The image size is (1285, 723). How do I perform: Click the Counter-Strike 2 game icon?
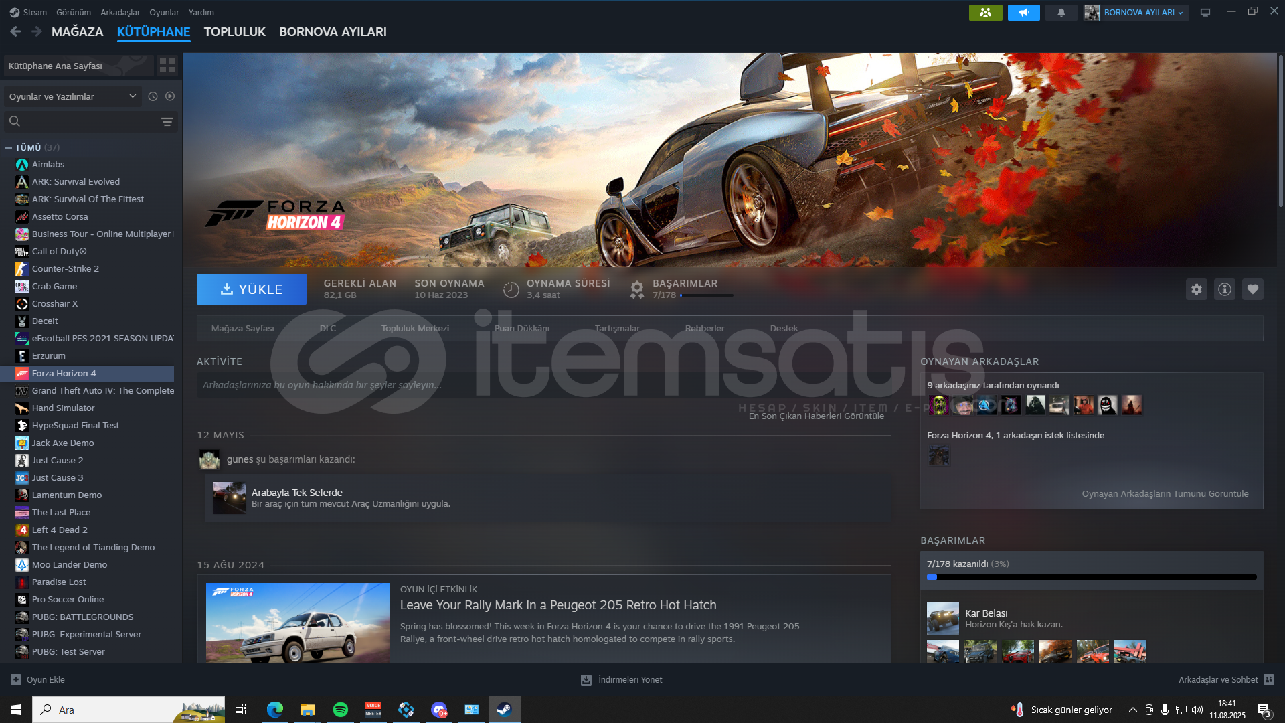point(22,269)
